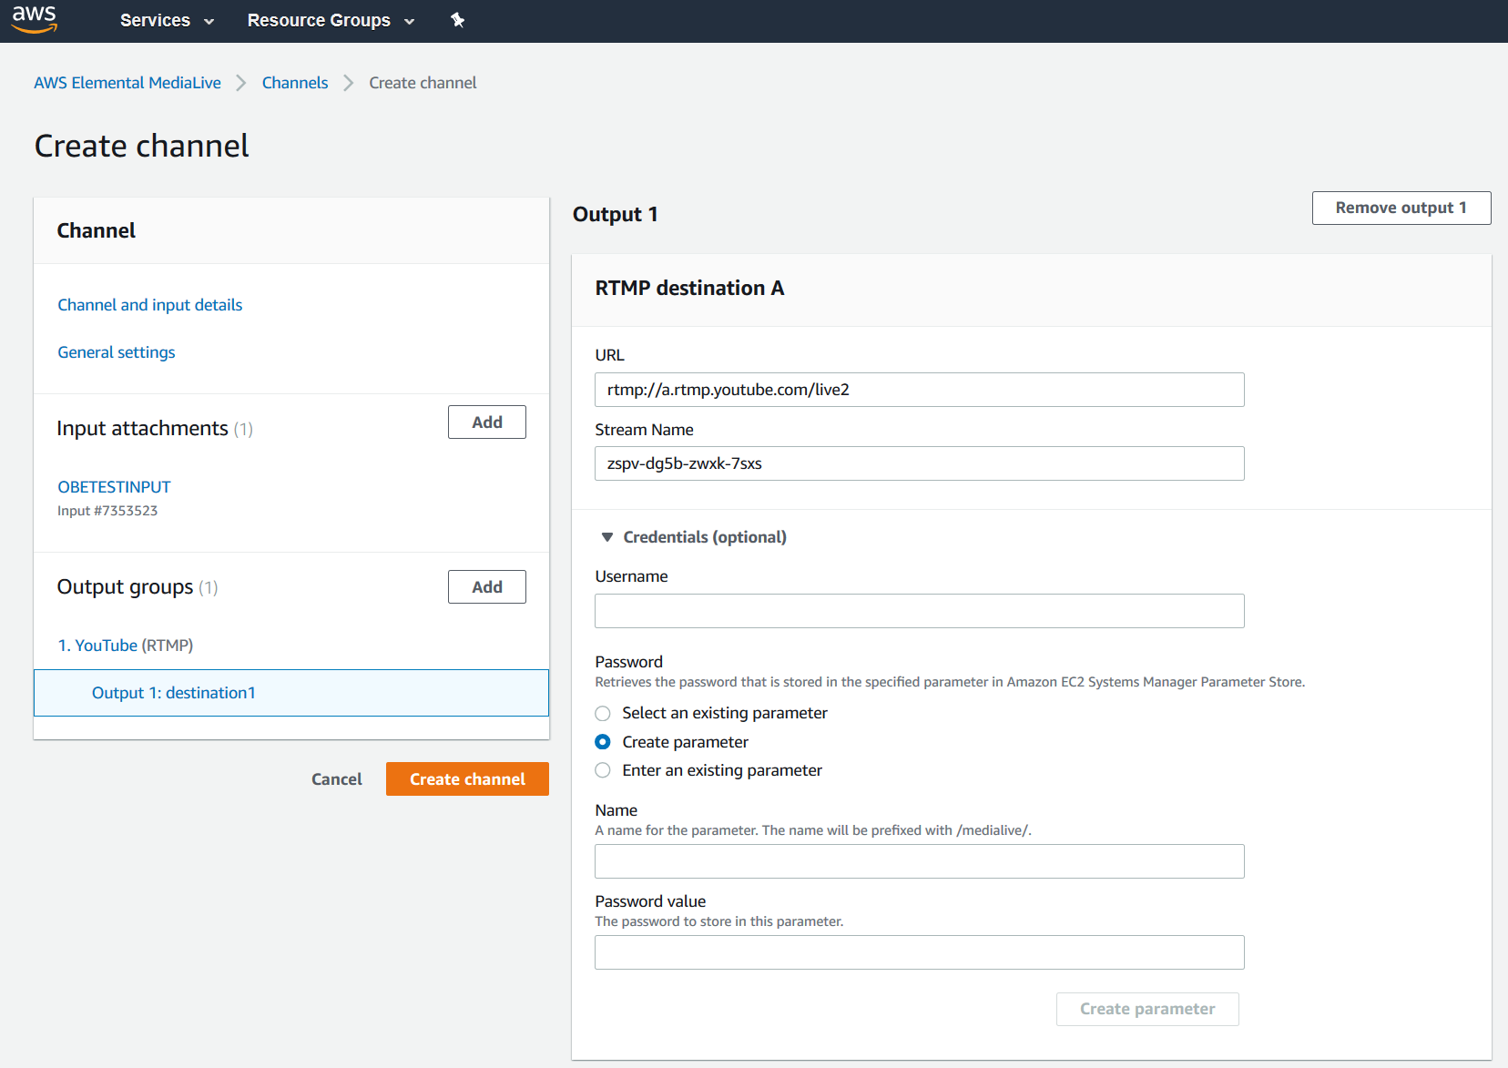Click the Password description text
1508x1068 pixels.
(x=950, y=682)
